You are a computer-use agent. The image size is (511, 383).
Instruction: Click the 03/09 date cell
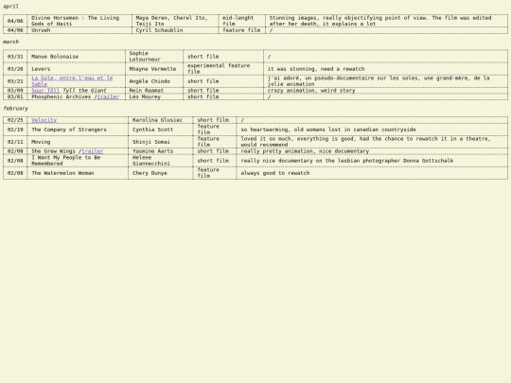click(x=15, y=91)
